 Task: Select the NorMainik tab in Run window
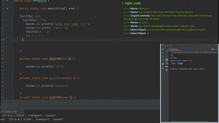coord(174,49)
